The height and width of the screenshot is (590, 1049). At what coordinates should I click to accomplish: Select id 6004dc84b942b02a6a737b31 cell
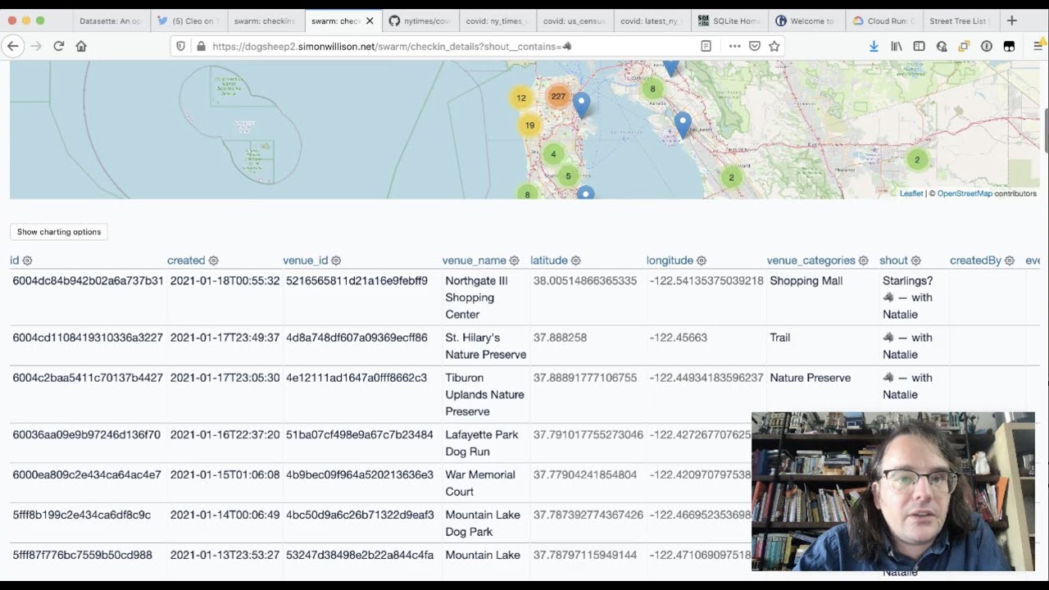[x=89, y=297]
